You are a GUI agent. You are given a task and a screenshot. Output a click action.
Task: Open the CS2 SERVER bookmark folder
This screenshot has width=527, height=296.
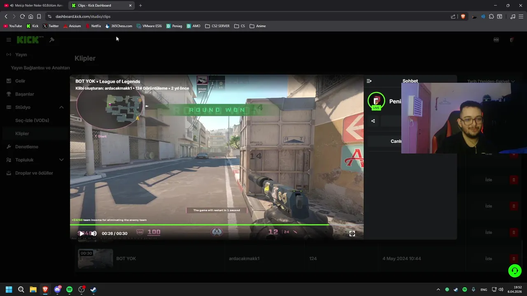tap(217, 26)
